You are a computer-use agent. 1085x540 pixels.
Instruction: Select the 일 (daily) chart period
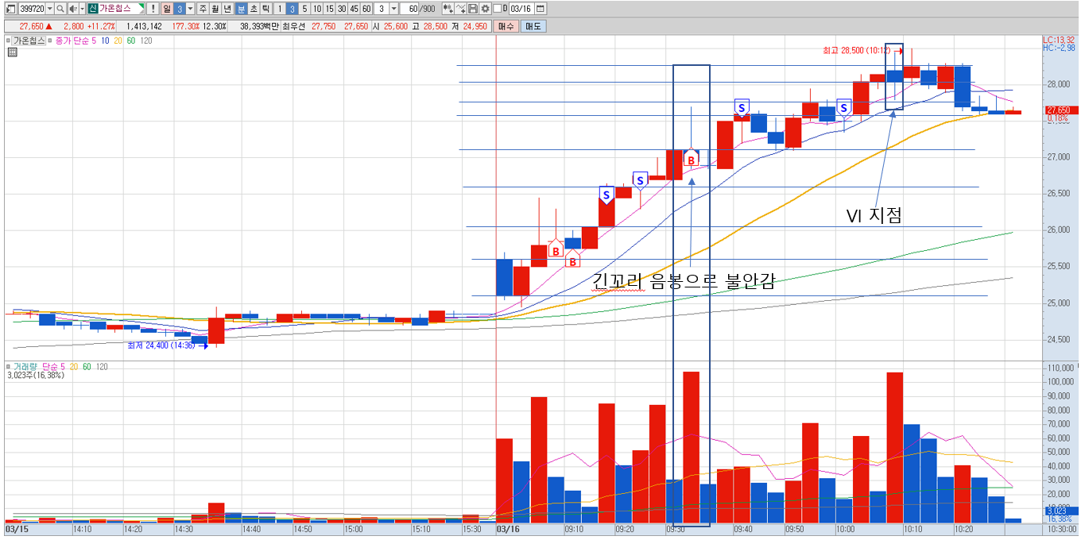click(x=167, y=9)
